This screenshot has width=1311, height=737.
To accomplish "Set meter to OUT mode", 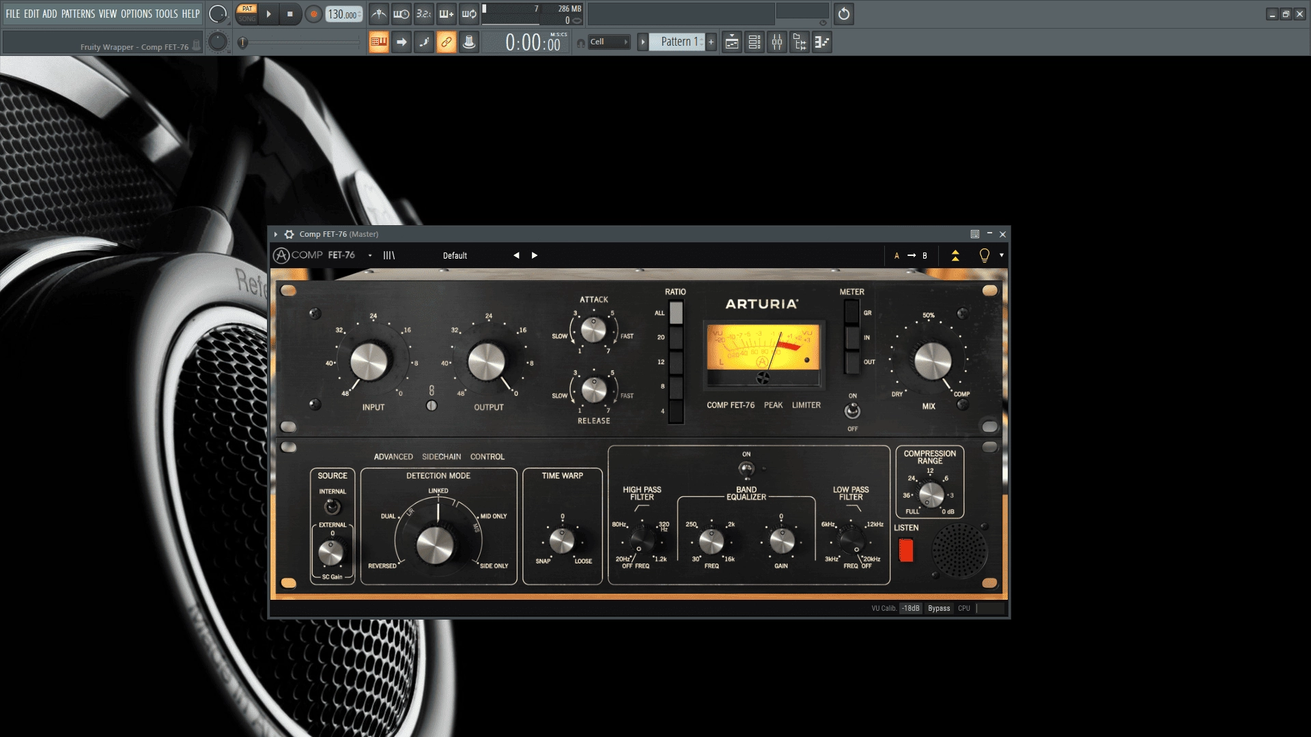I will [851, 362].
